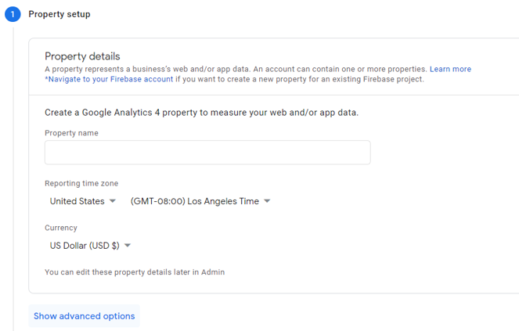
Task: Click the arrow beside Los Angeles Time
Action: tap(267, 201)
